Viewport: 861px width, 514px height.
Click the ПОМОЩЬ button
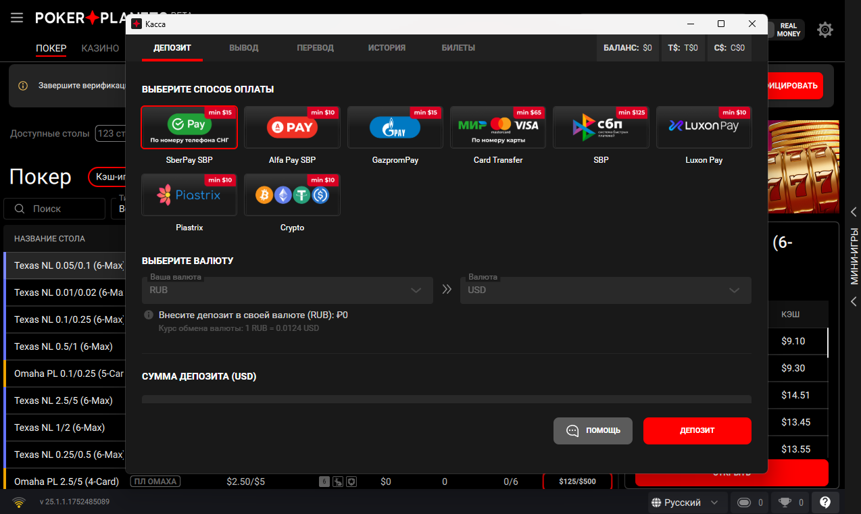[593, 430]
